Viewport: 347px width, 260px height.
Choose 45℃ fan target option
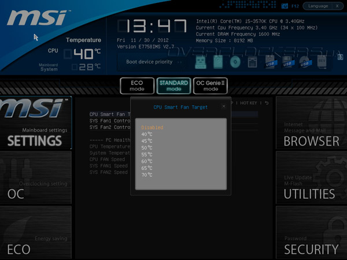[147, 141]
